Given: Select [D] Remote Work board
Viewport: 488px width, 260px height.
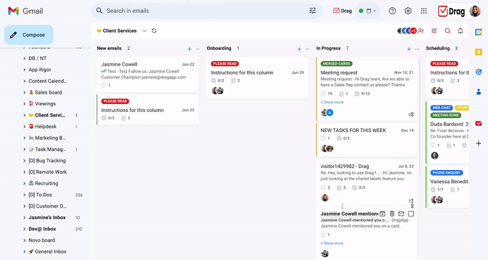Looking at the screenshot, I should pyautogui.click(x=48, y=172).
